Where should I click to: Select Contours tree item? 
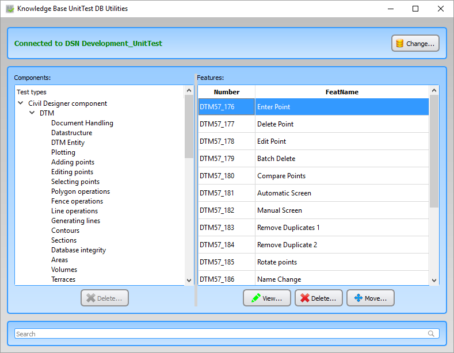click(x=66, y=231)
